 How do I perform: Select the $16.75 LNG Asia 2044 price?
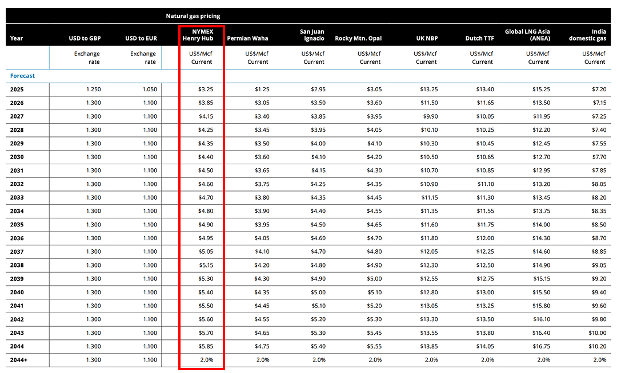point(542,347)
